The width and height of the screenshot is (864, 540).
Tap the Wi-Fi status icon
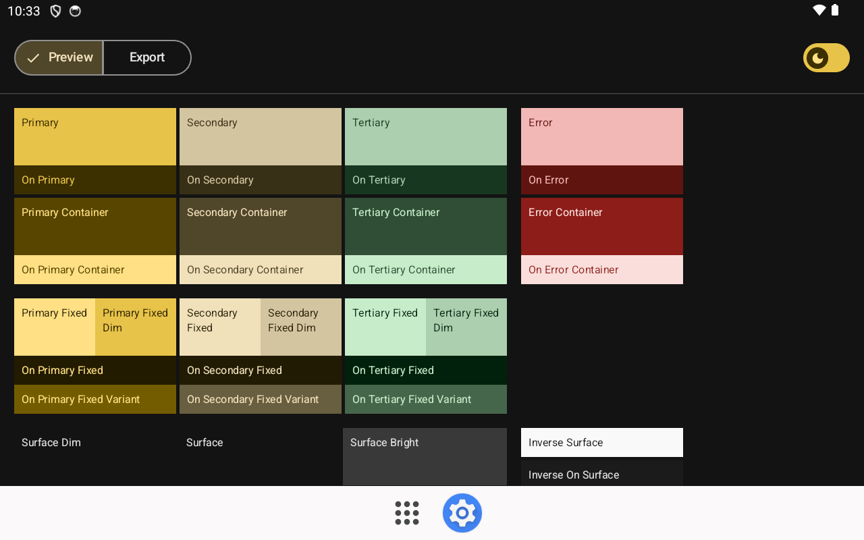(x=819, y=10)
